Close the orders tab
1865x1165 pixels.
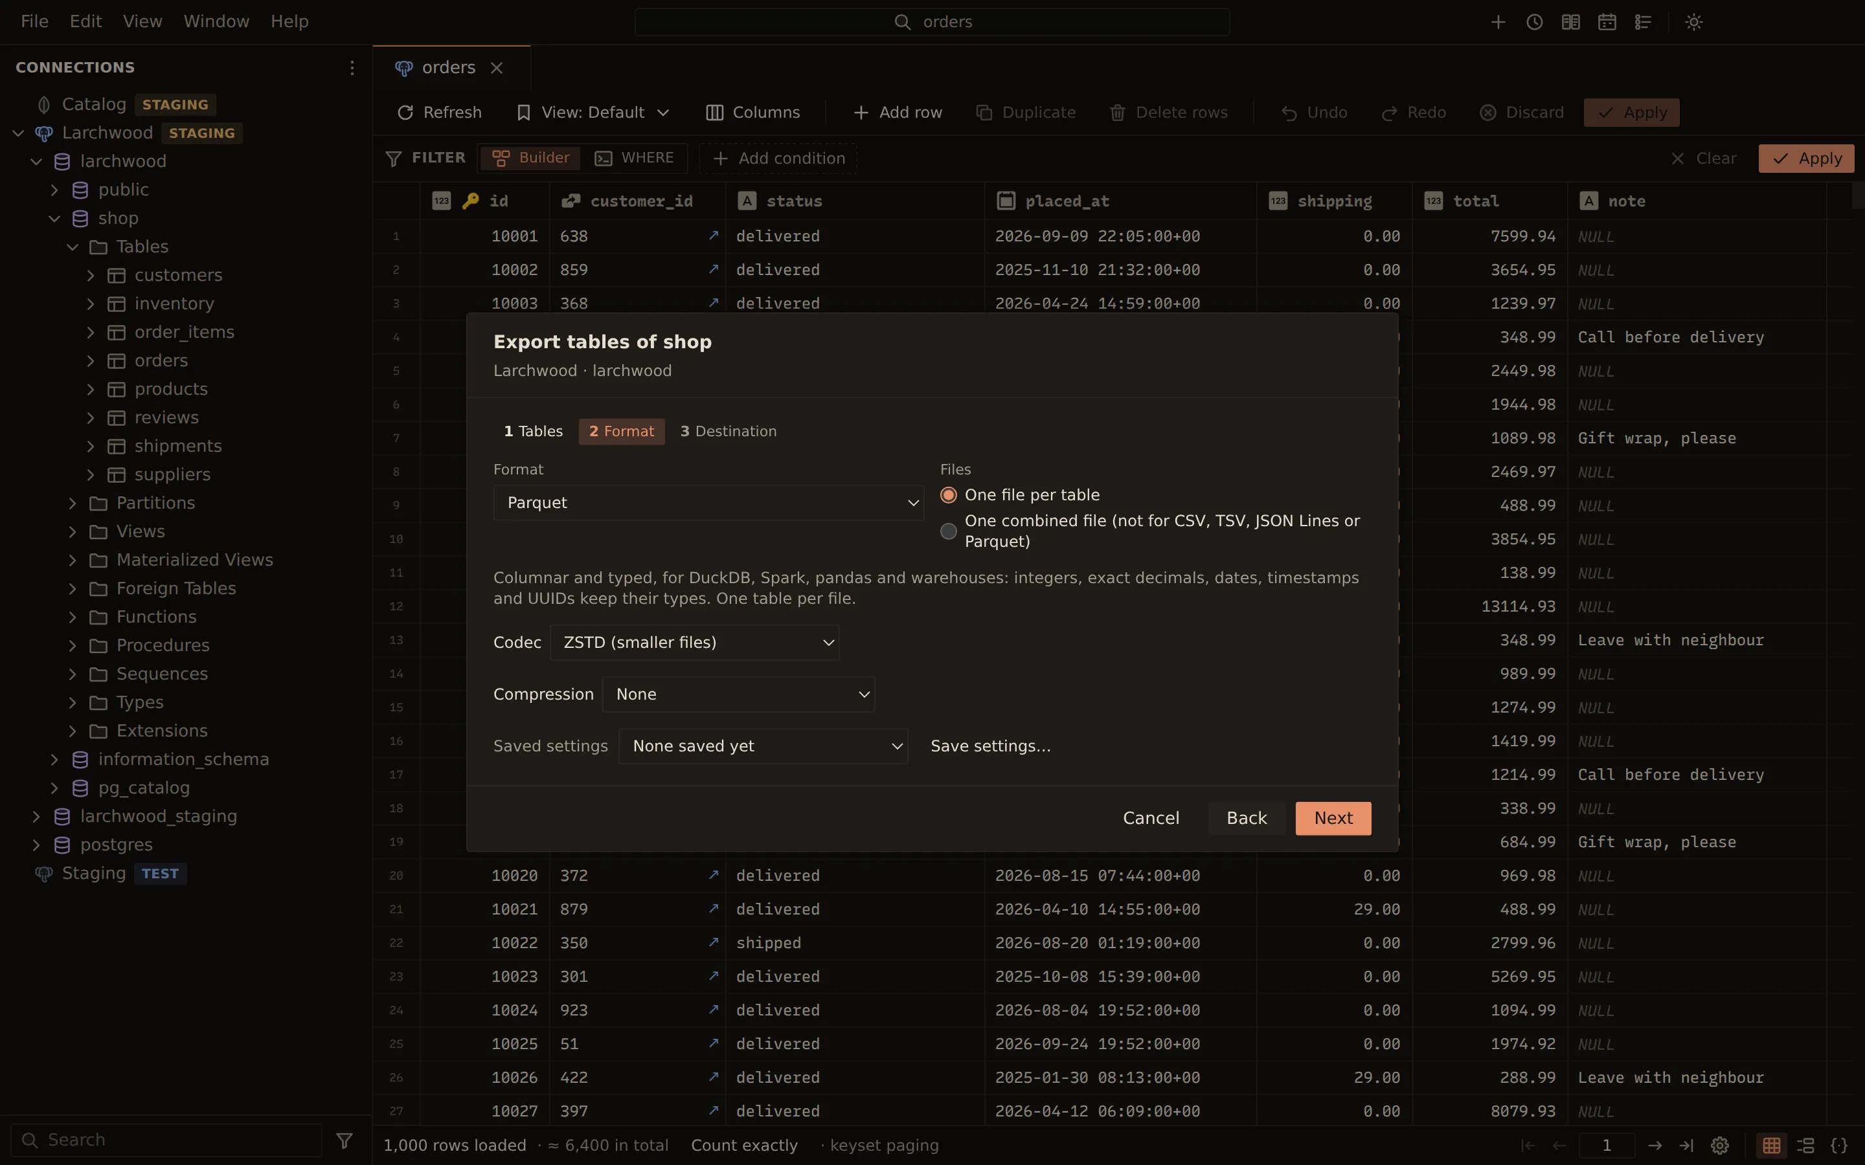497,68
